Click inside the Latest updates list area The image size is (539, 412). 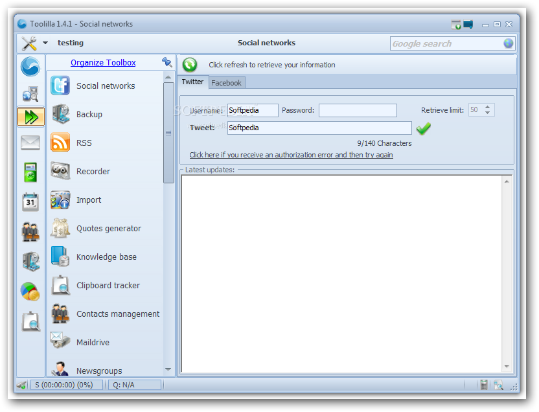click(341, 274)
